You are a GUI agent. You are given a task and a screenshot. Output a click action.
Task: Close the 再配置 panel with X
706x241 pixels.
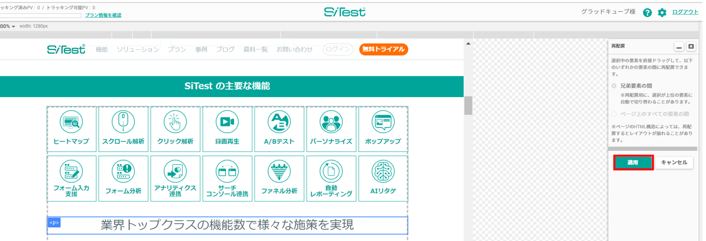coord(691,47)
